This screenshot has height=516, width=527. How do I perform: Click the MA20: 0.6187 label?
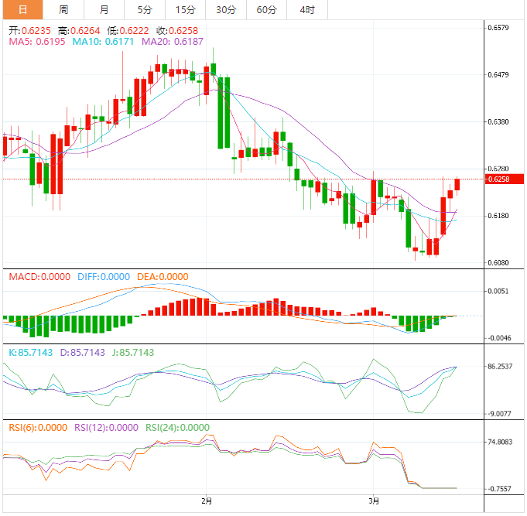click(x=173, y=42)
